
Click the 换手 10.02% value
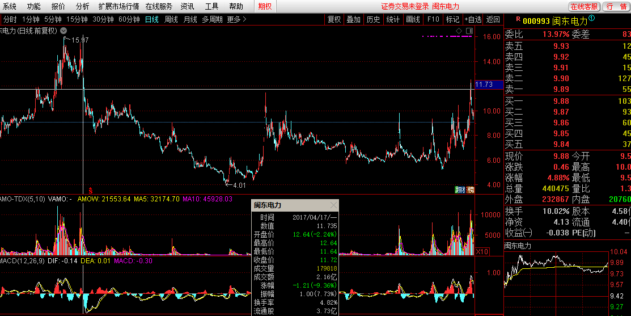pos(556,211)
